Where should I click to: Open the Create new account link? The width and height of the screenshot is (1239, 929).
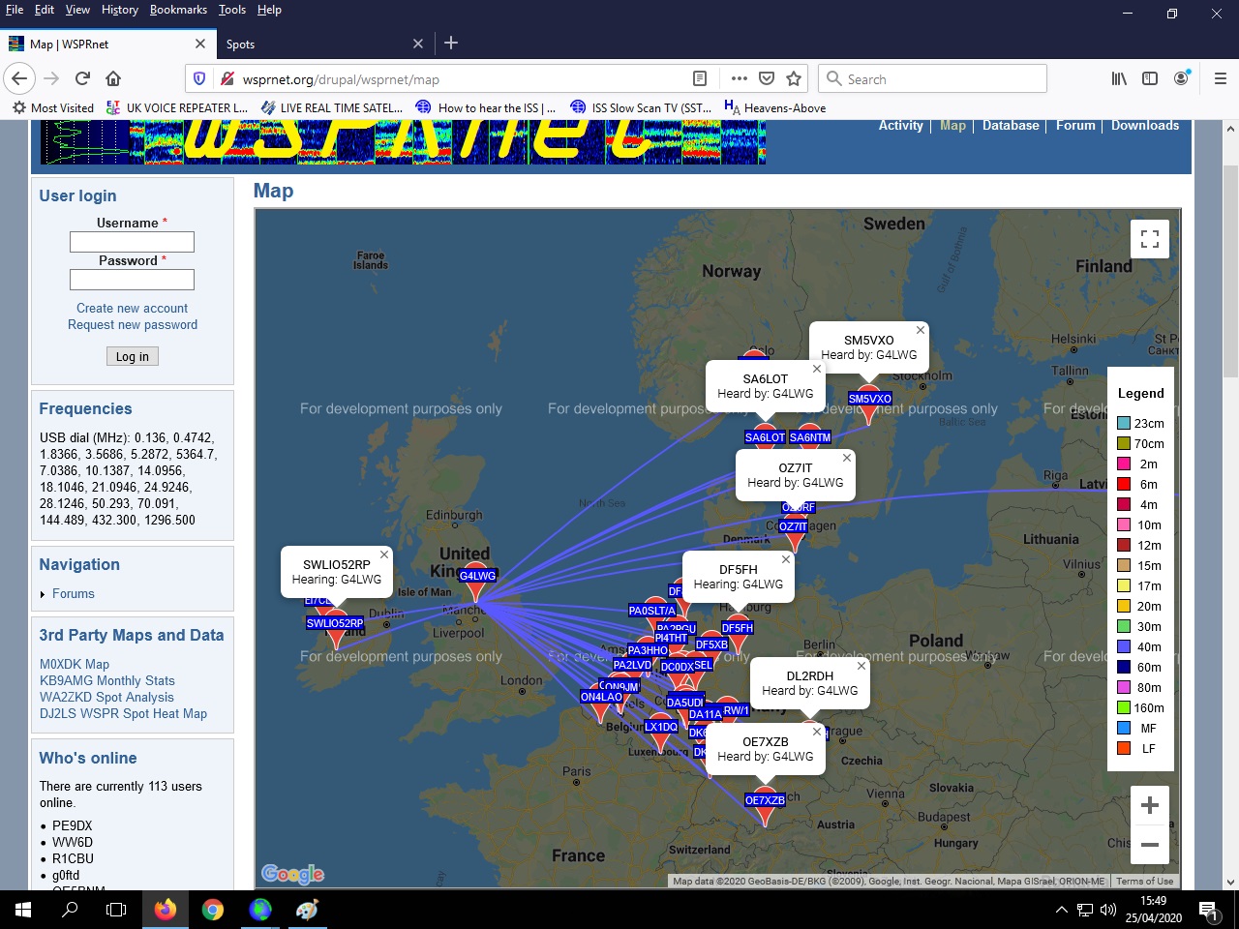[133, 308]
